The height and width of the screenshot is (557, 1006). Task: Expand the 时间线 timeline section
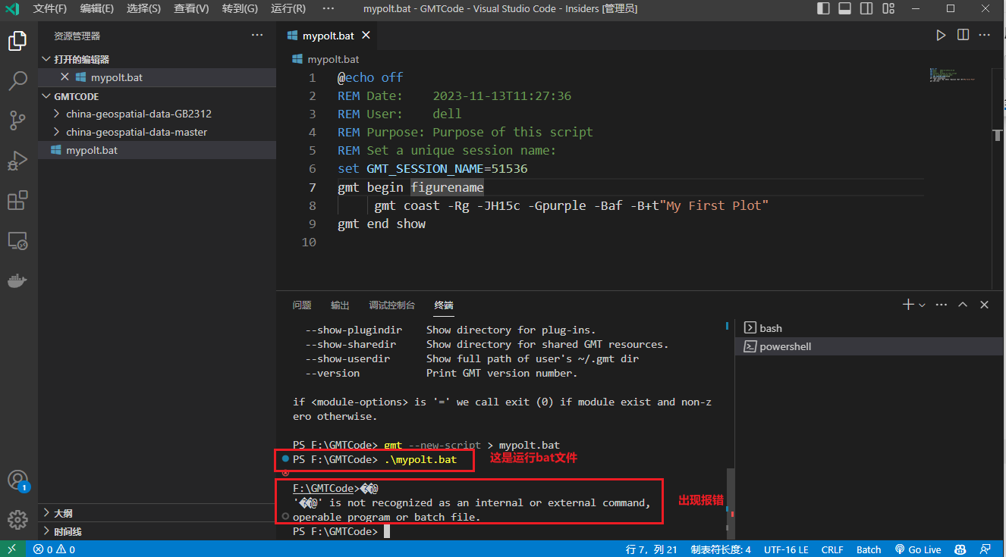point(157,532)
